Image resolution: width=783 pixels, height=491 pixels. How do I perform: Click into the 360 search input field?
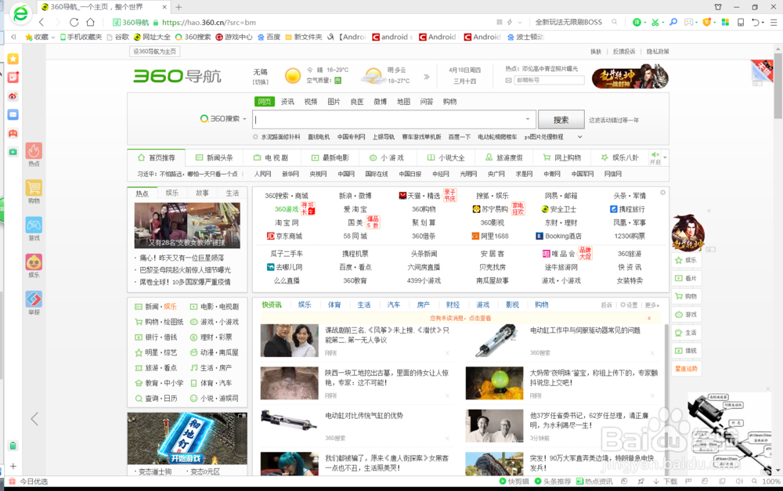(394, 119)
